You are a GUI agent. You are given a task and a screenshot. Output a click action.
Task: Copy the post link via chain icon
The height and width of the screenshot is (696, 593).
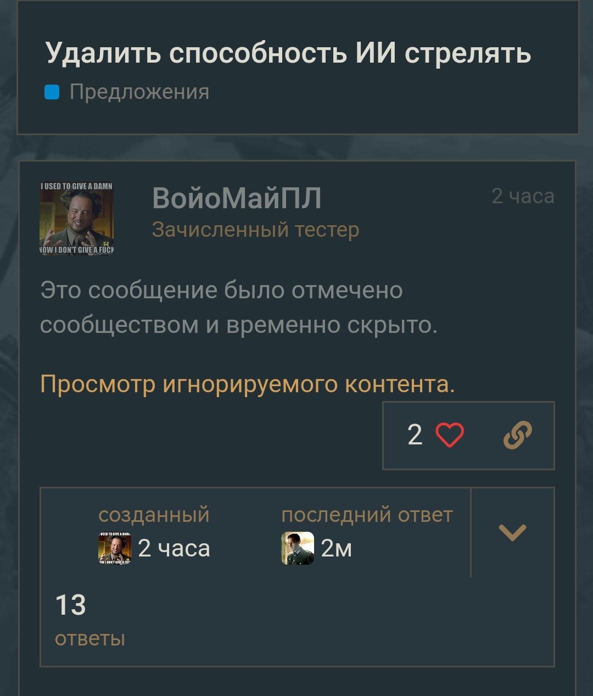(x=518, y=436)
